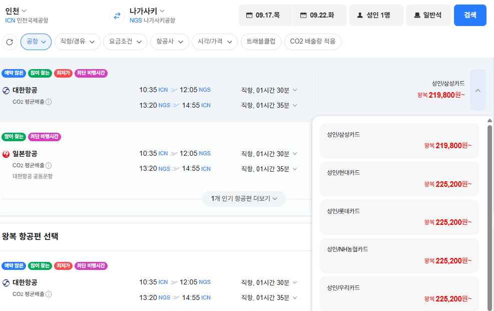Click the blue 검색 button
Screen dimensions: 494x311
coord(470,15)
